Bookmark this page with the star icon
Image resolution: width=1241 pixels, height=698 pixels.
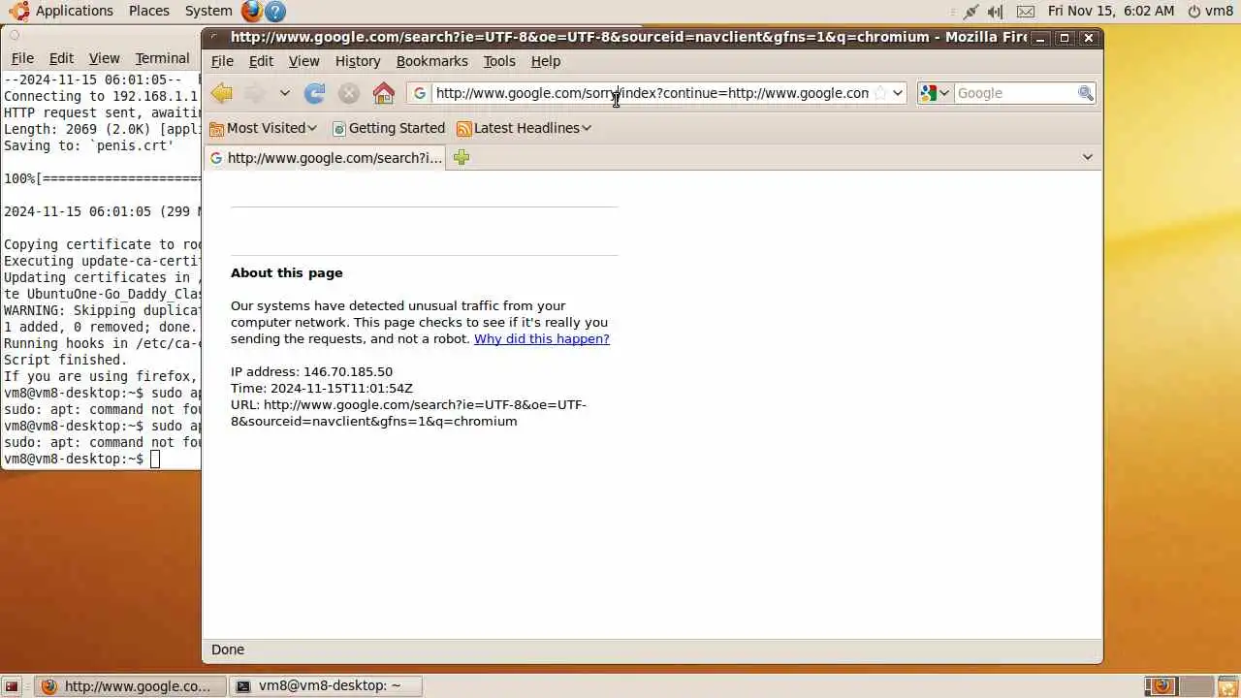879,93
